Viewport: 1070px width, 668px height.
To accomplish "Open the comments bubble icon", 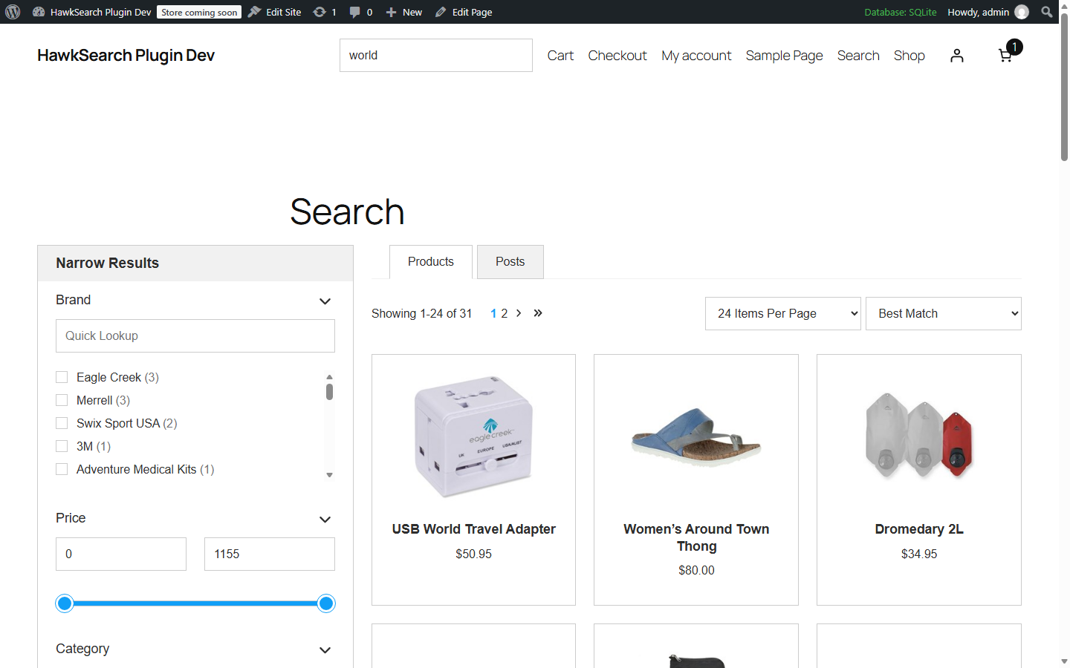I will click(354, 12).
